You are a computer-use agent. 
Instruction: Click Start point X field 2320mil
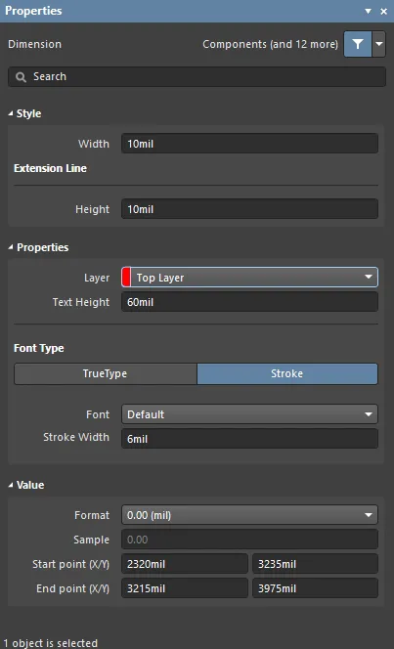point(185,564)
